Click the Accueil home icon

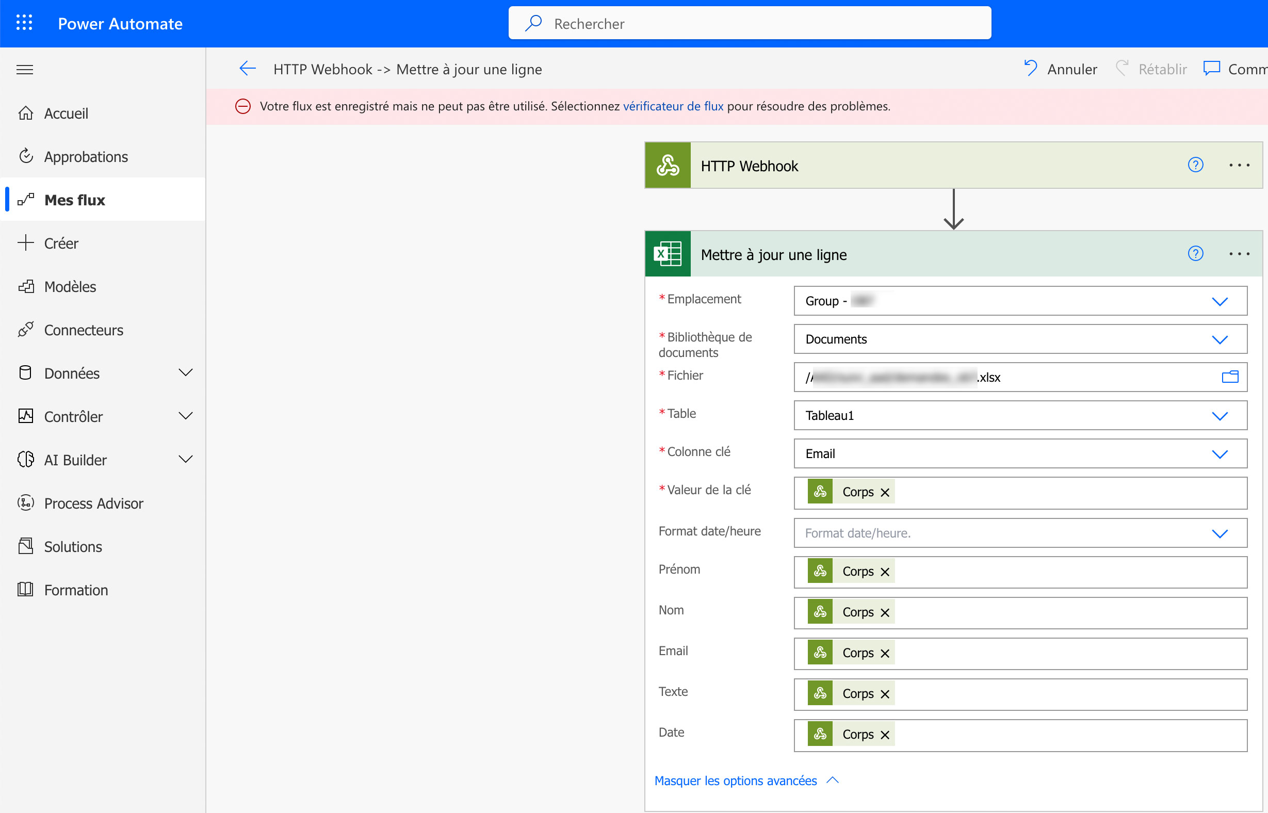coord(25,113)
